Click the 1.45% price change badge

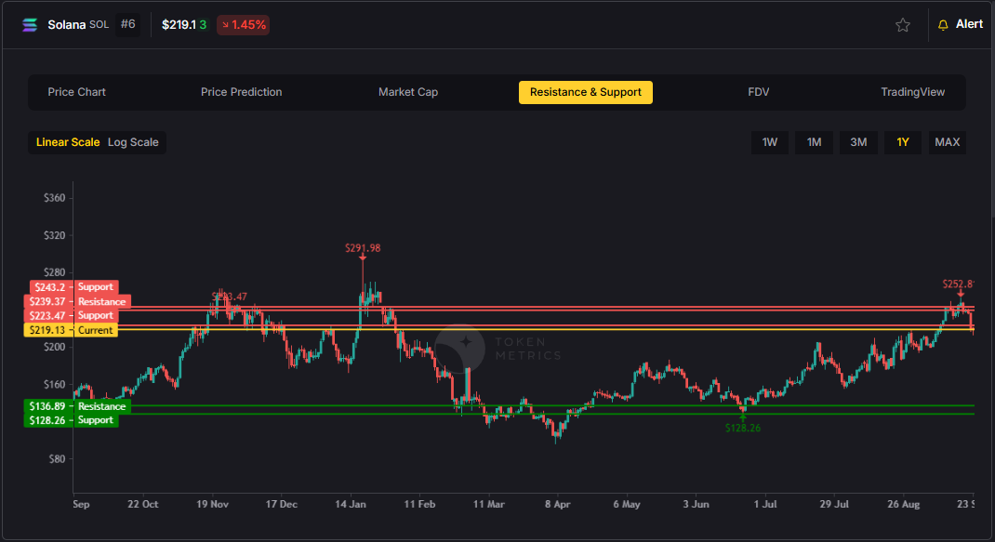pos(243,25)
